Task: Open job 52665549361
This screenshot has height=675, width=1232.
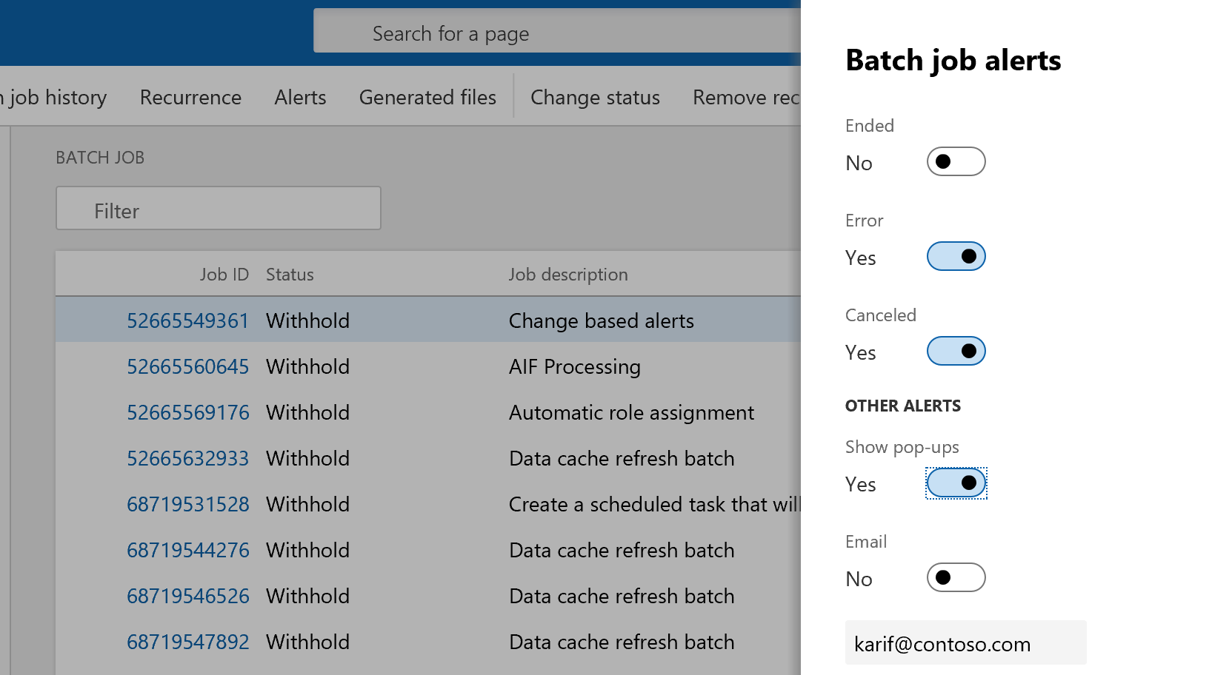Action: (x=188, y=320)
